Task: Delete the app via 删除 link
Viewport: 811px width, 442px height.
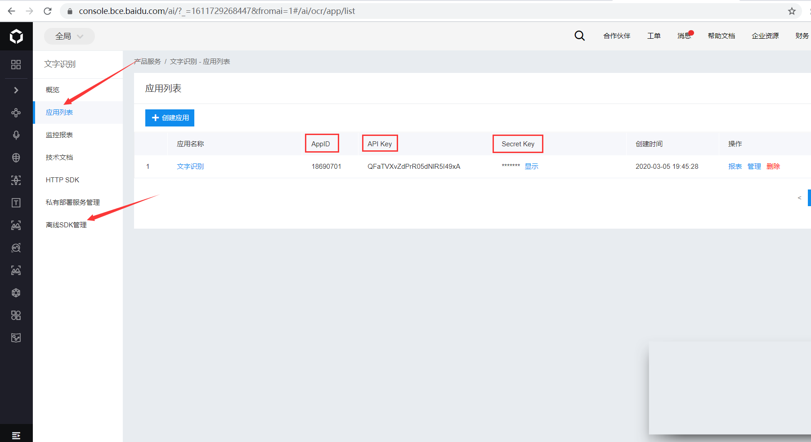Action: click(x=773, y=167)
